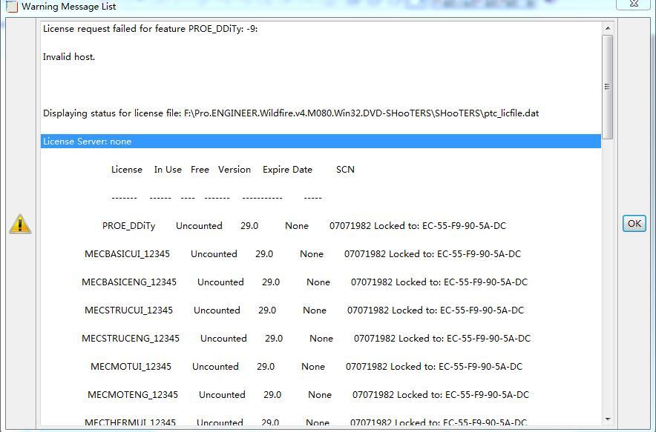Select the MECMOTENG_12345 license row
This screenshot has height=432, width=656.
point(321,395)
